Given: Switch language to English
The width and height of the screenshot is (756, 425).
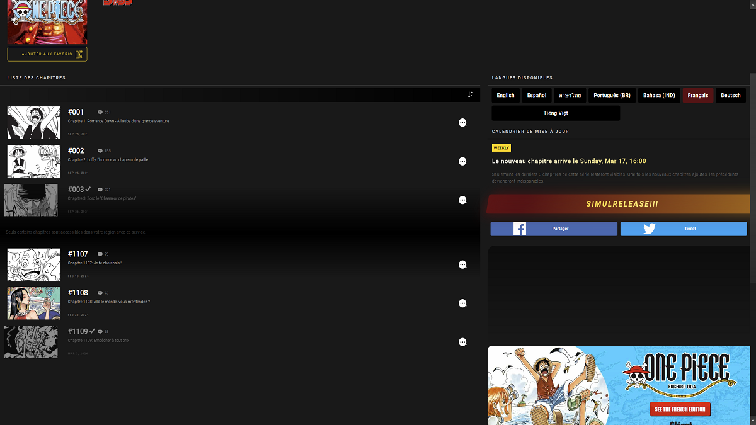Looking at the screenshot, I should 505,96.
